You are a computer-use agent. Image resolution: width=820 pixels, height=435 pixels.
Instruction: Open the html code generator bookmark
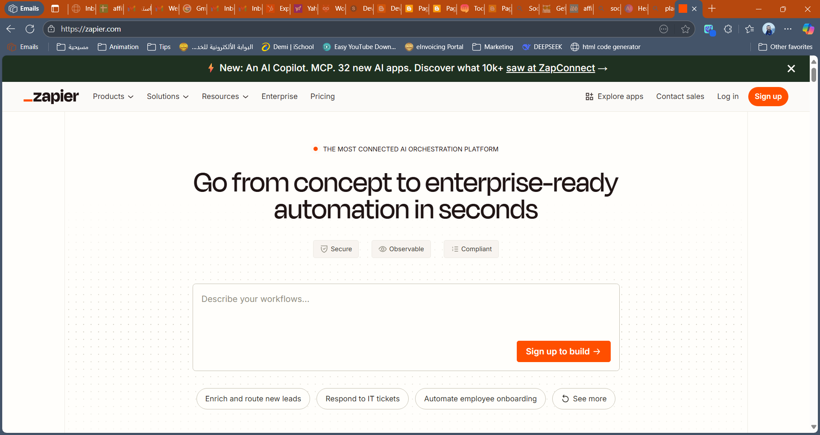[x=606, y=47]
